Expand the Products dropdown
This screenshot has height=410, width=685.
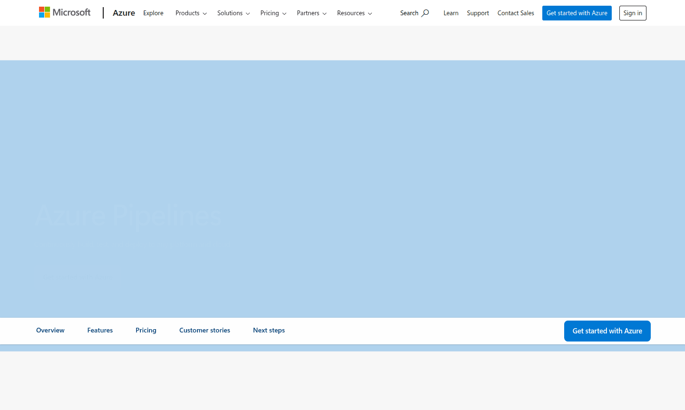click(190, 13)
